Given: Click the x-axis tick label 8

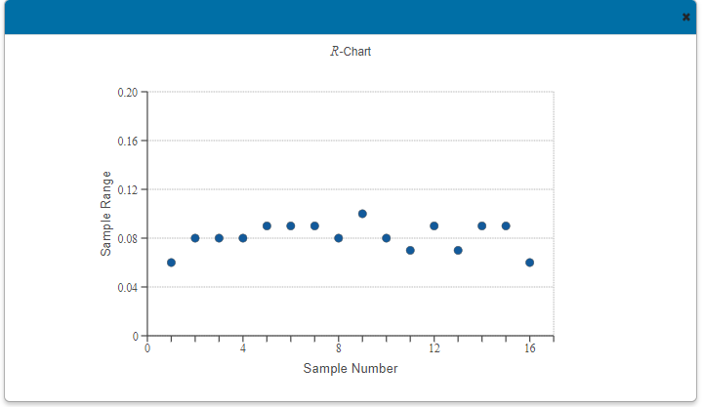Looking at the screenshot, I should (339, 348).
